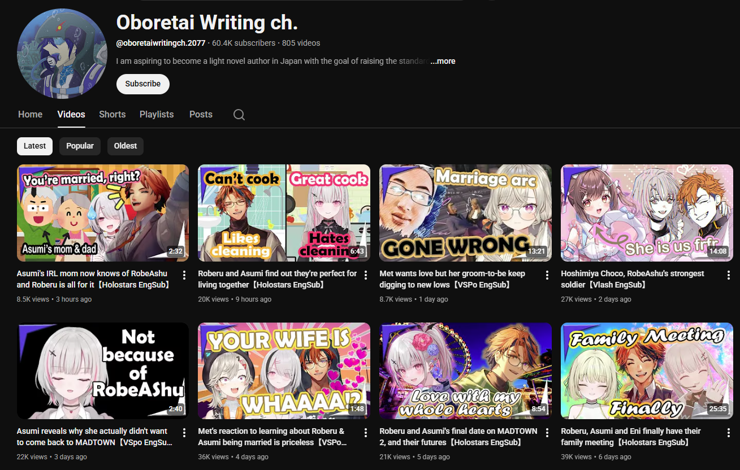Open more options for Met's reaction video
Image resolution: width=740 pixels, height=470 pixels.
point(366,433)
